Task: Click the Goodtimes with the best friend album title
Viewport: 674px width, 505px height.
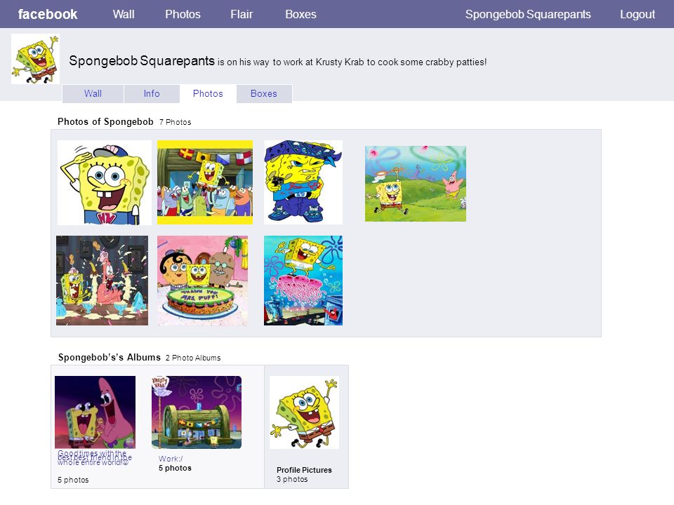Action: click(95, 458)
